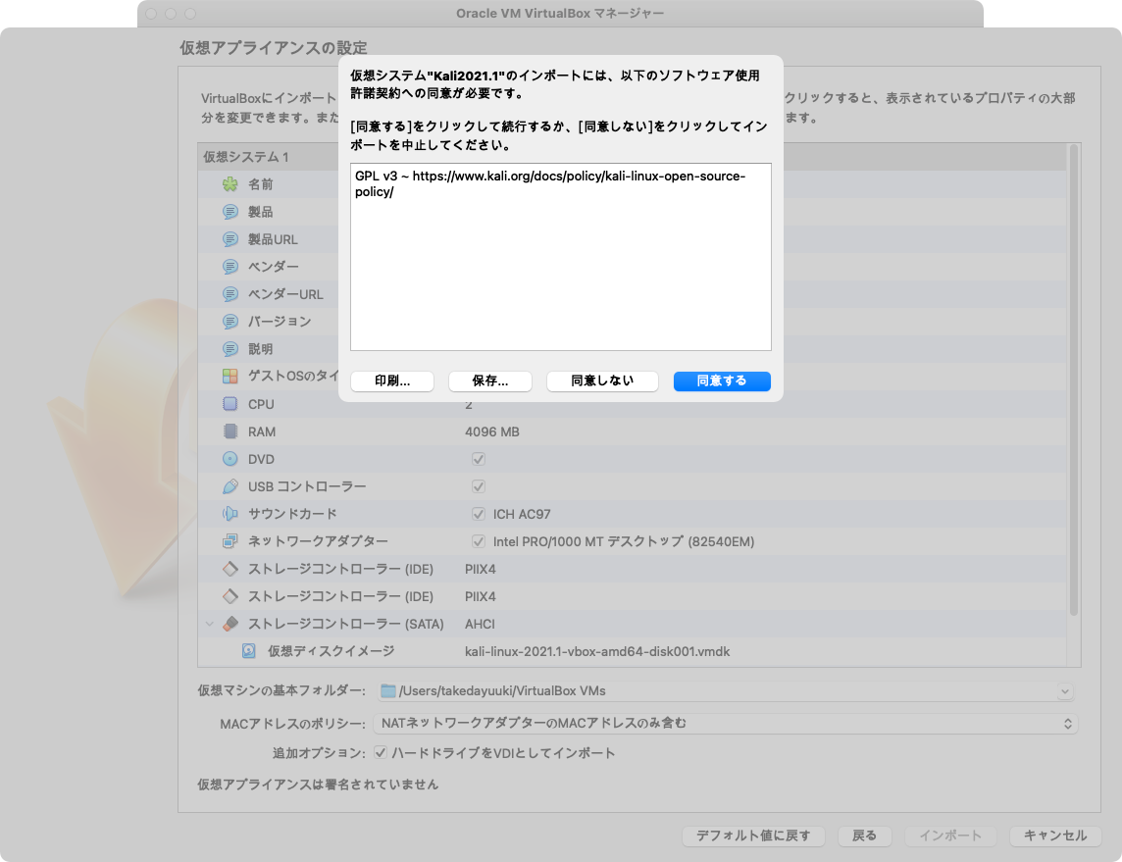Click the speech bubble icon beside 説明
Viewport: 1122px width, 862px height.
(x=229, y=349)
